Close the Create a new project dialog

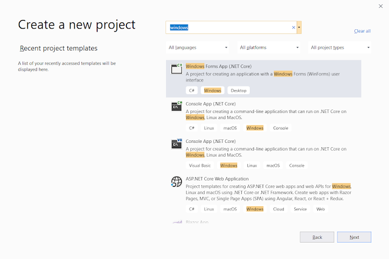pos(380,6)
